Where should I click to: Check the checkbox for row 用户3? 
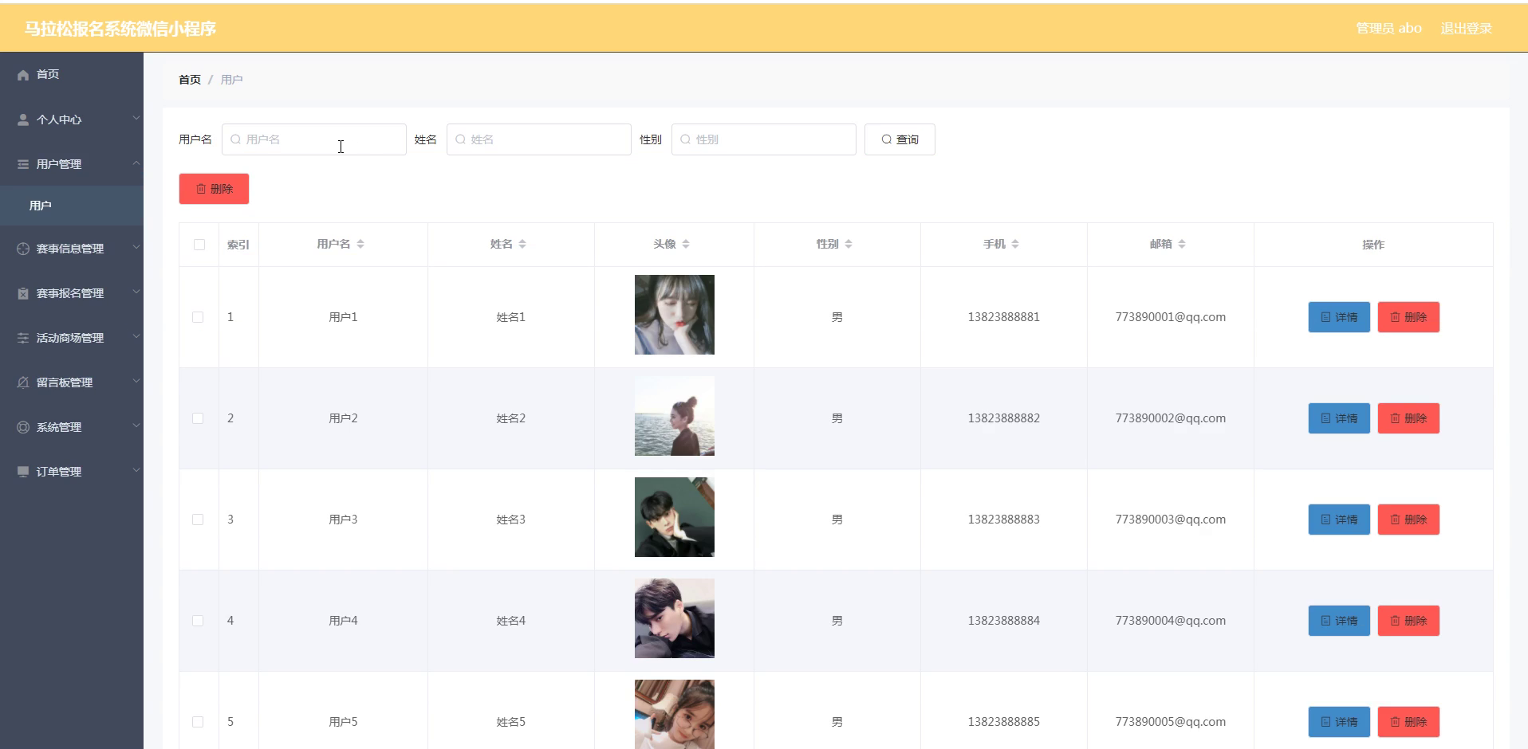point(198,520)
